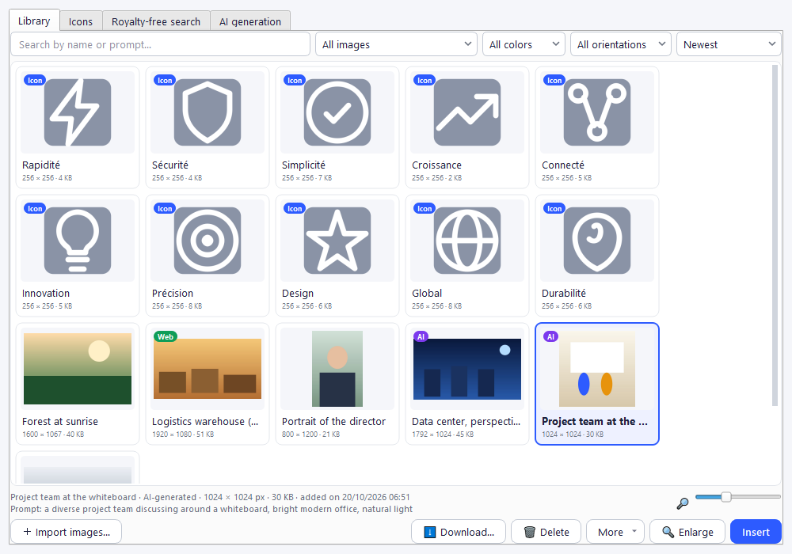Screen dimensions: 792x554
Task: Open the More actions dropdown button
Action: [615, 532]
